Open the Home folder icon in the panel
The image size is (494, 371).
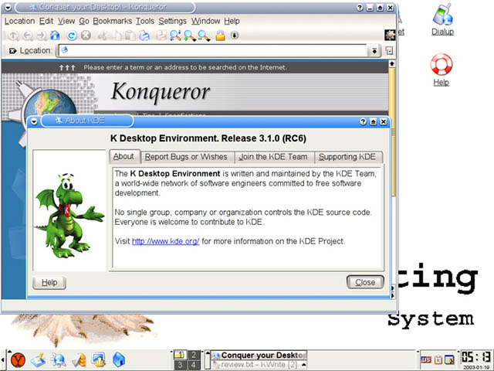(x=119, y=359)
